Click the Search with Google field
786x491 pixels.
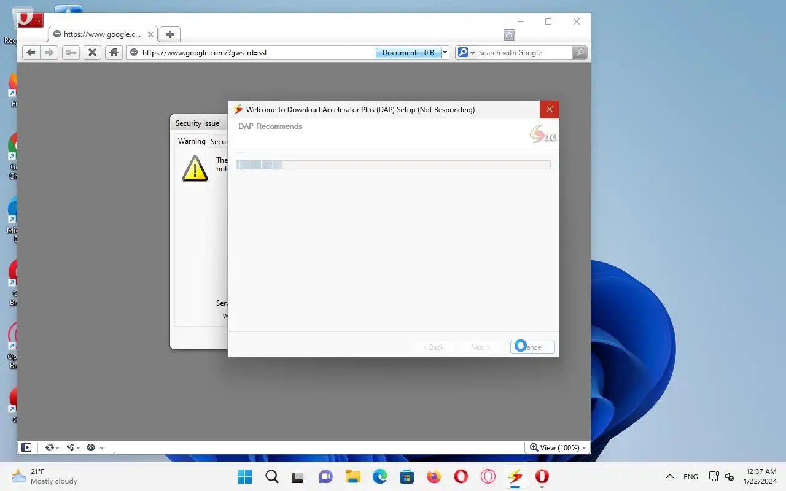[x=524, y=53]
